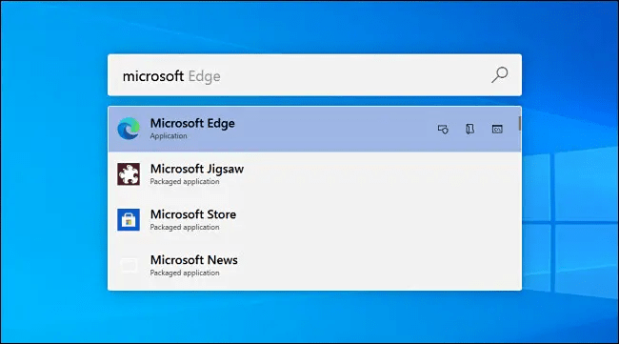Run Microsoft Edge as administrator icon
The height and width of the screenshot is (344, 619).
coord(443,130)
